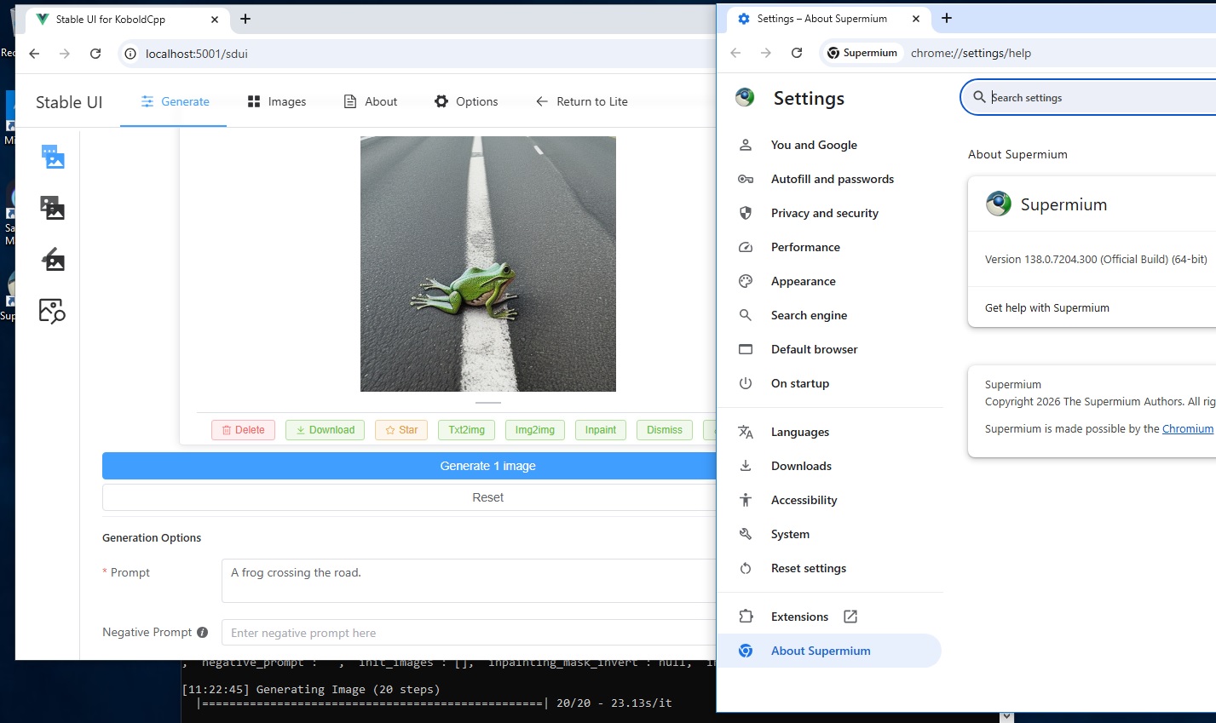Open a new tab in the Stable UI window
This screenshot has width=1216, height=723.
tap(245, 19)
